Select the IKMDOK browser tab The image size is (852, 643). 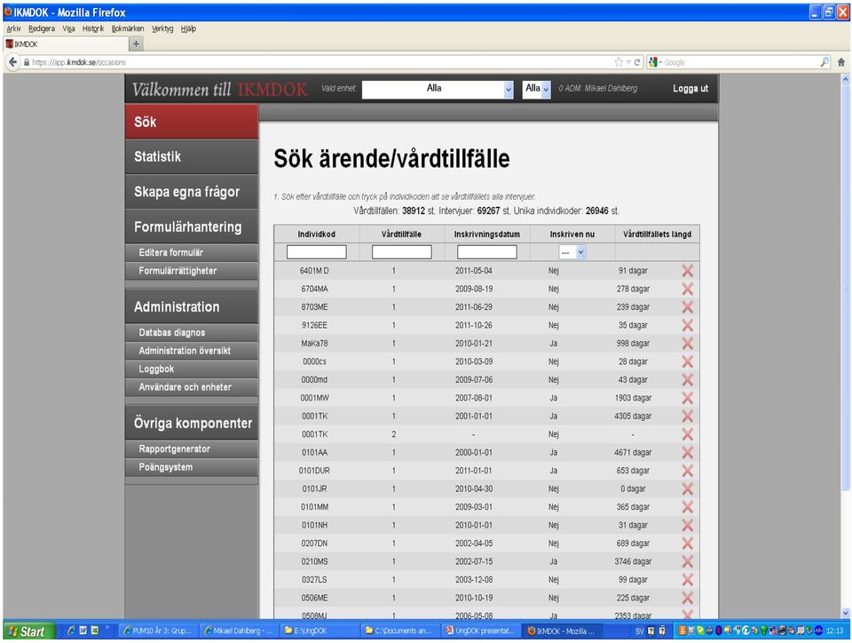click(x=65, y=44)
